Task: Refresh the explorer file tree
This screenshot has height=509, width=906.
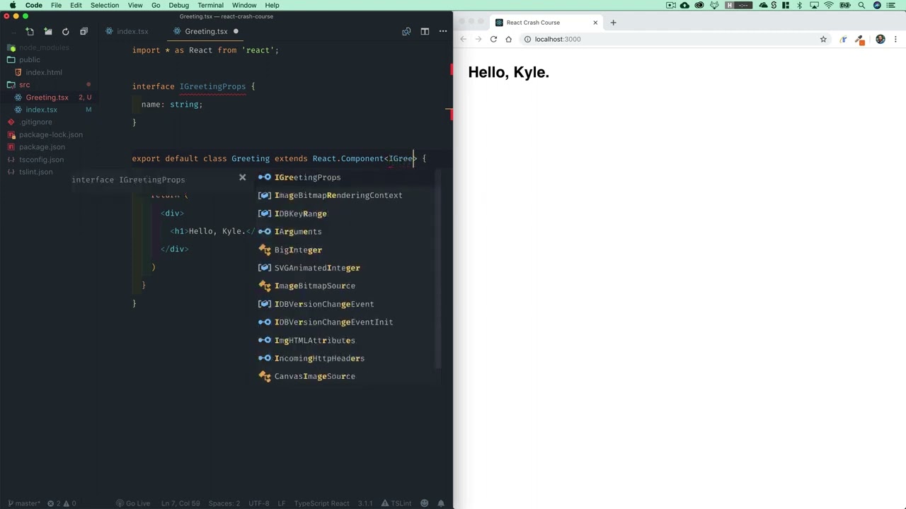Action: coord(66,31)
